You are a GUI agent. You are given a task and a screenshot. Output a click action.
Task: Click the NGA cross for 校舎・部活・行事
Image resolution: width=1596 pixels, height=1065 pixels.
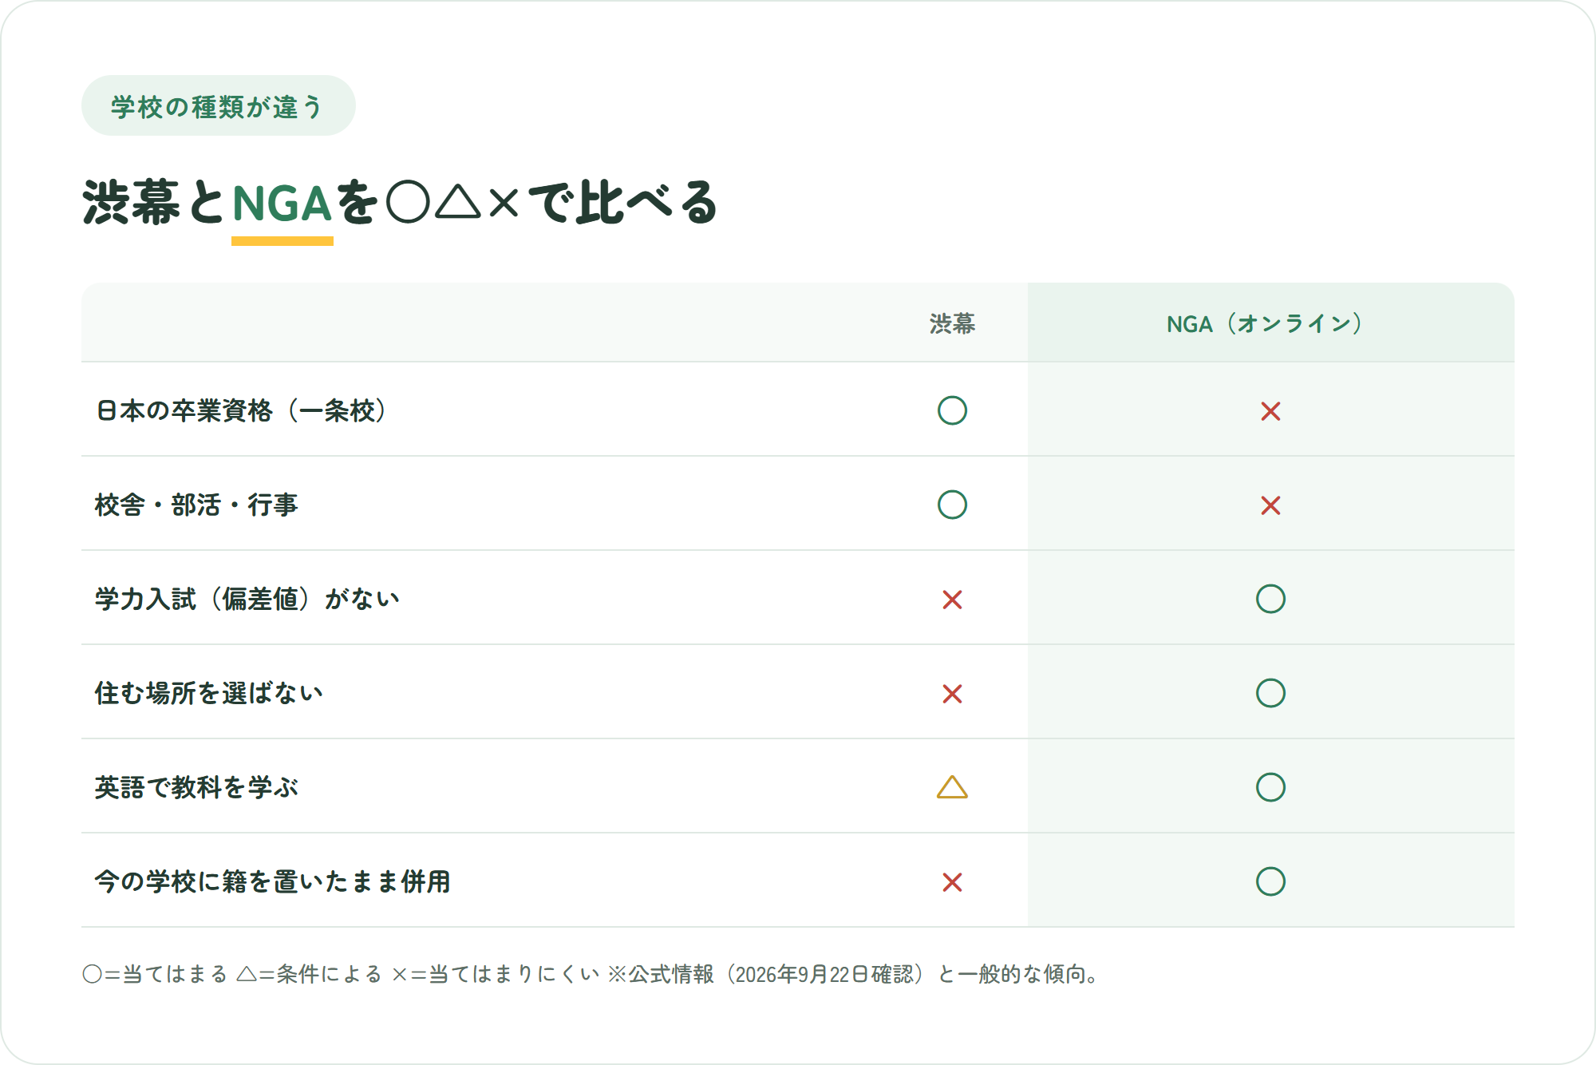(x=1270, y=505)
